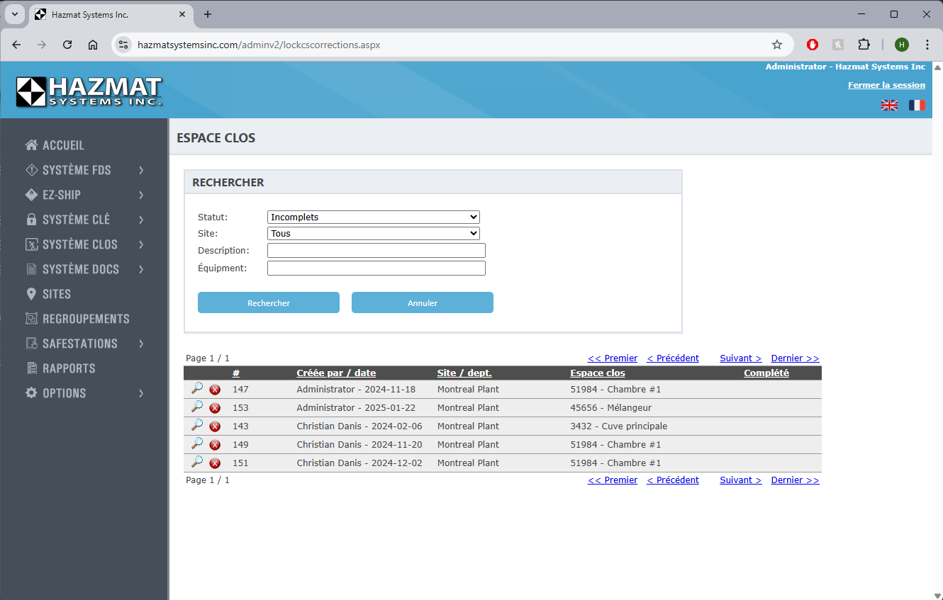Expand the Système FDS sidebar menu
This screenshot has width=943, height=600.
(x=85, y=170)
